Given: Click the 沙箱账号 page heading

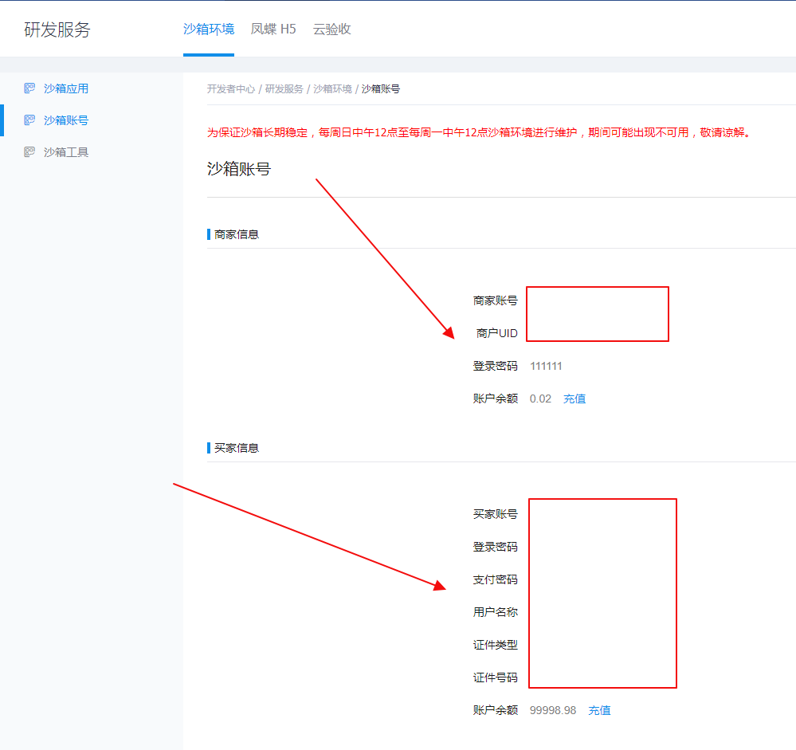Looking at the screenshot, I should (238, 169).
